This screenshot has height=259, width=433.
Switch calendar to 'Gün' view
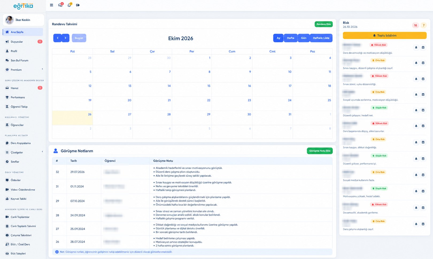304,38
